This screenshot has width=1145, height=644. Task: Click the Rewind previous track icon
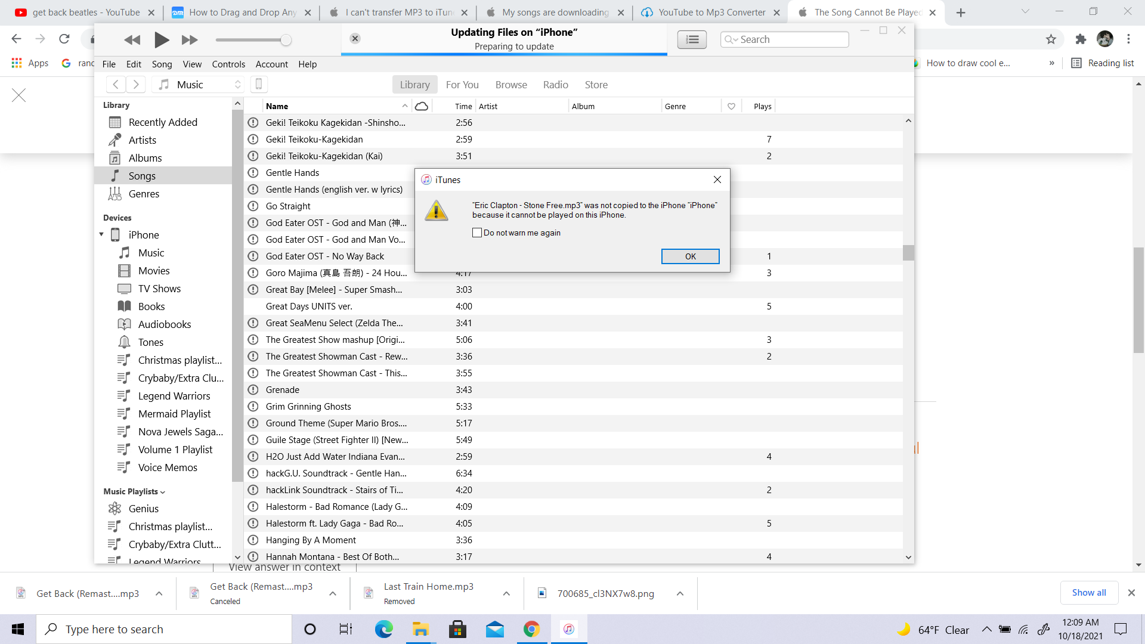[x=132, y=40]
